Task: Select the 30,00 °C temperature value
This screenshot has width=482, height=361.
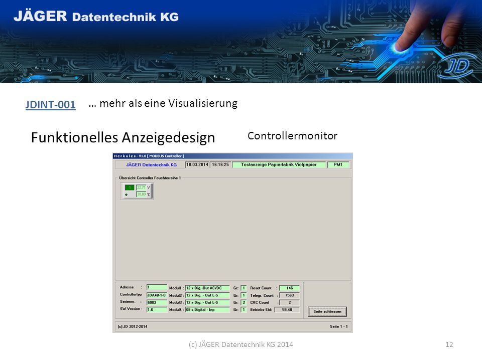Action: (141, 195)
